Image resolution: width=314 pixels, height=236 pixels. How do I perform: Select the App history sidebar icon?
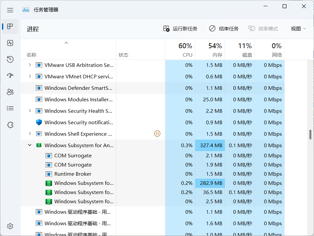pos(10,59)
